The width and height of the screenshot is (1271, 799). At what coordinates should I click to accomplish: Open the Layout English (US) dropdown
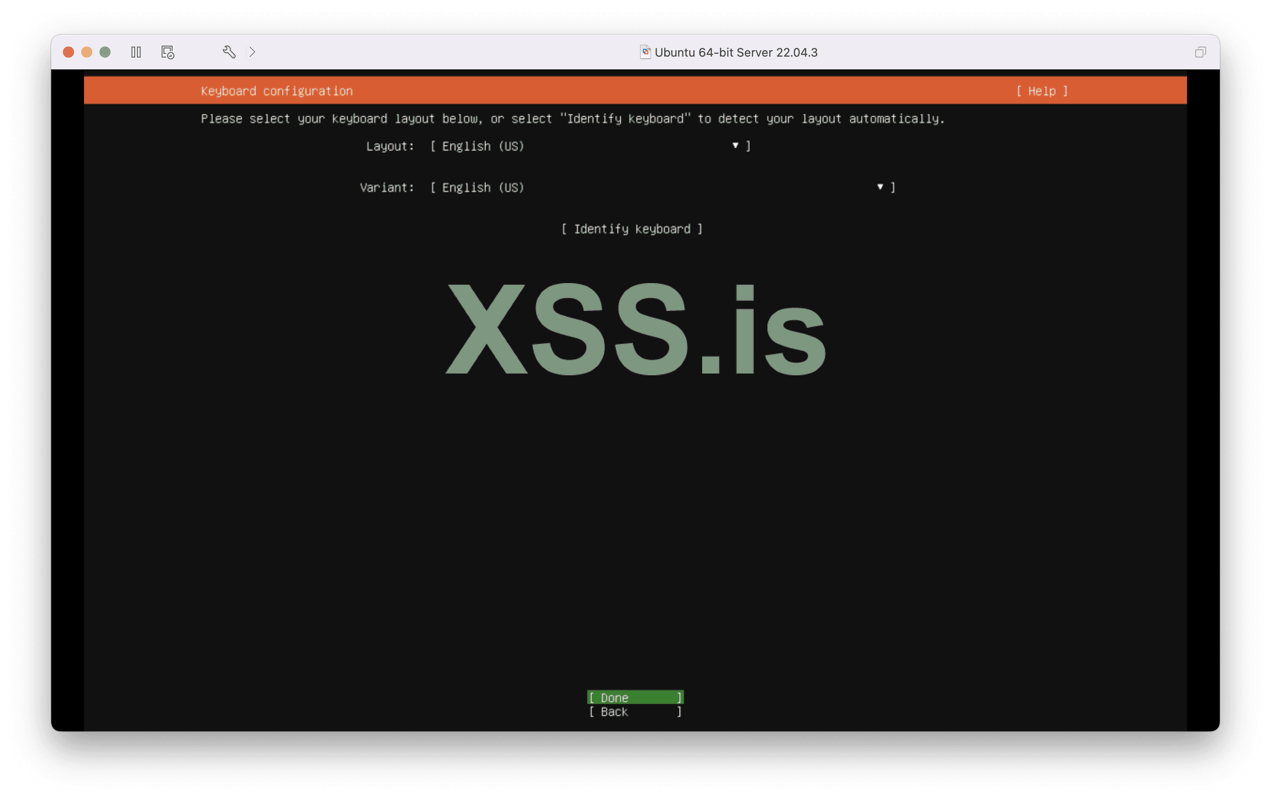click(589, 146)
